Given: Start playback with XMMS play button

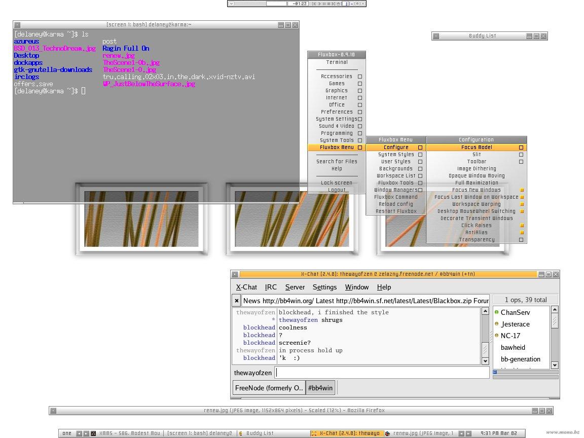Looking at the screenshot, I should pyautogui.click(x=319, y=4).
